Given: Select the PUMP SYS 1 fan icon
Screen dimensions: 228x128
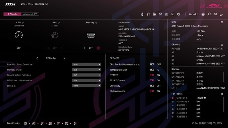Looking at the screenshot, I should 173,102.
